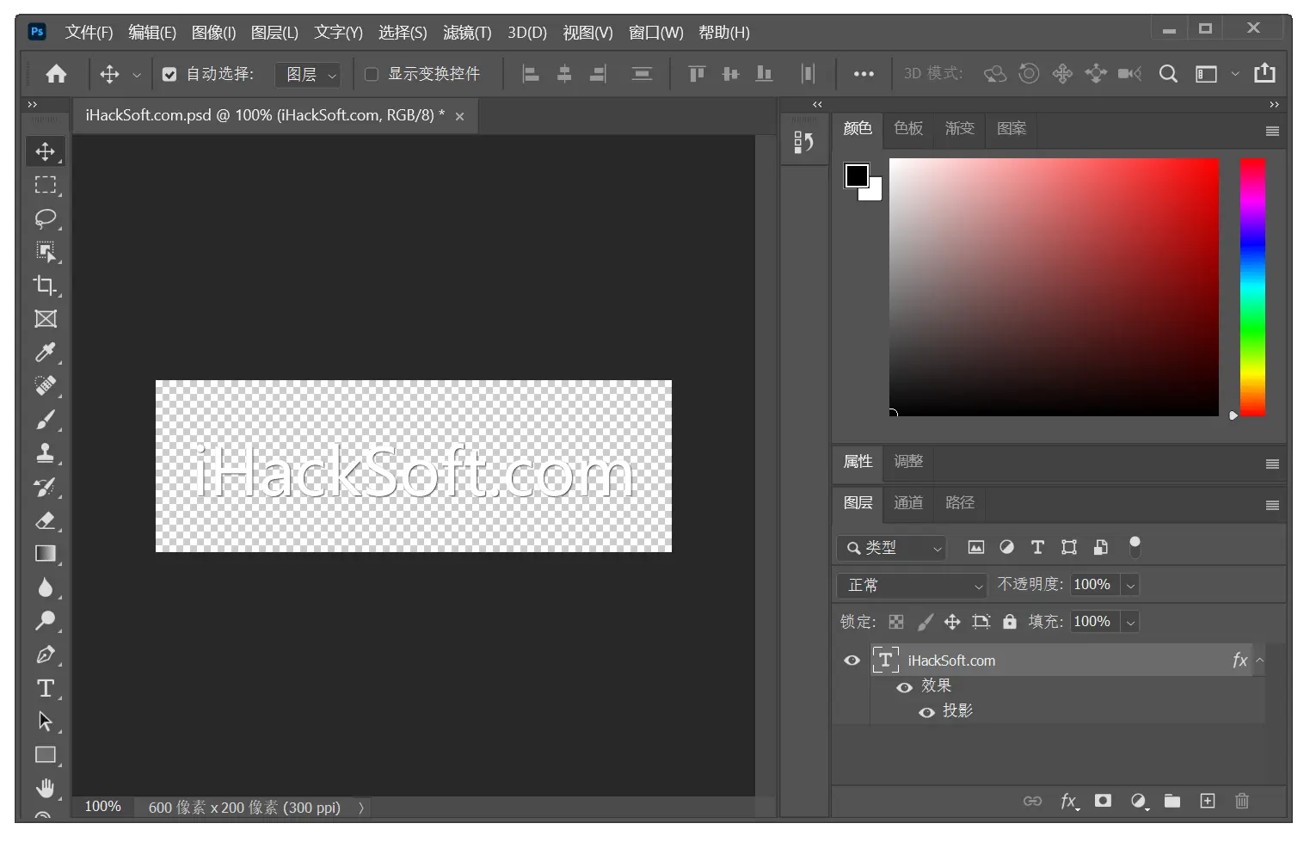
Task: Switch to the 调整 tab
Action: pyautogui.click(x=908, y=462)
